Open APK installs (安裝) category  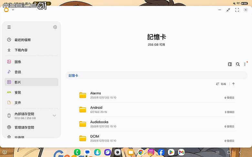coord(32,92)
